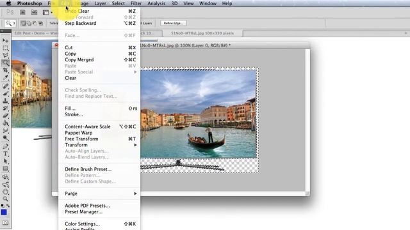Select the Lasso tool

click(6, 56)
